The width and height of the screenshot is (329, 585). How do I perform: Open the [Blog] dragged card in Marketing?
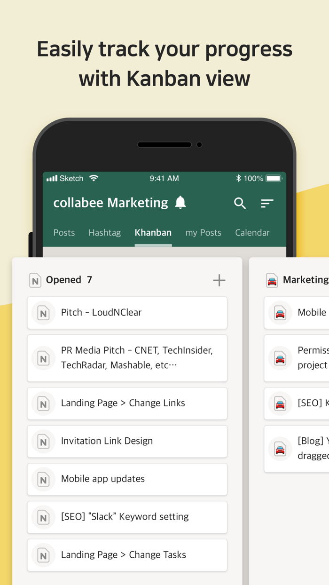pyautogui.click(x=297, y=449)
